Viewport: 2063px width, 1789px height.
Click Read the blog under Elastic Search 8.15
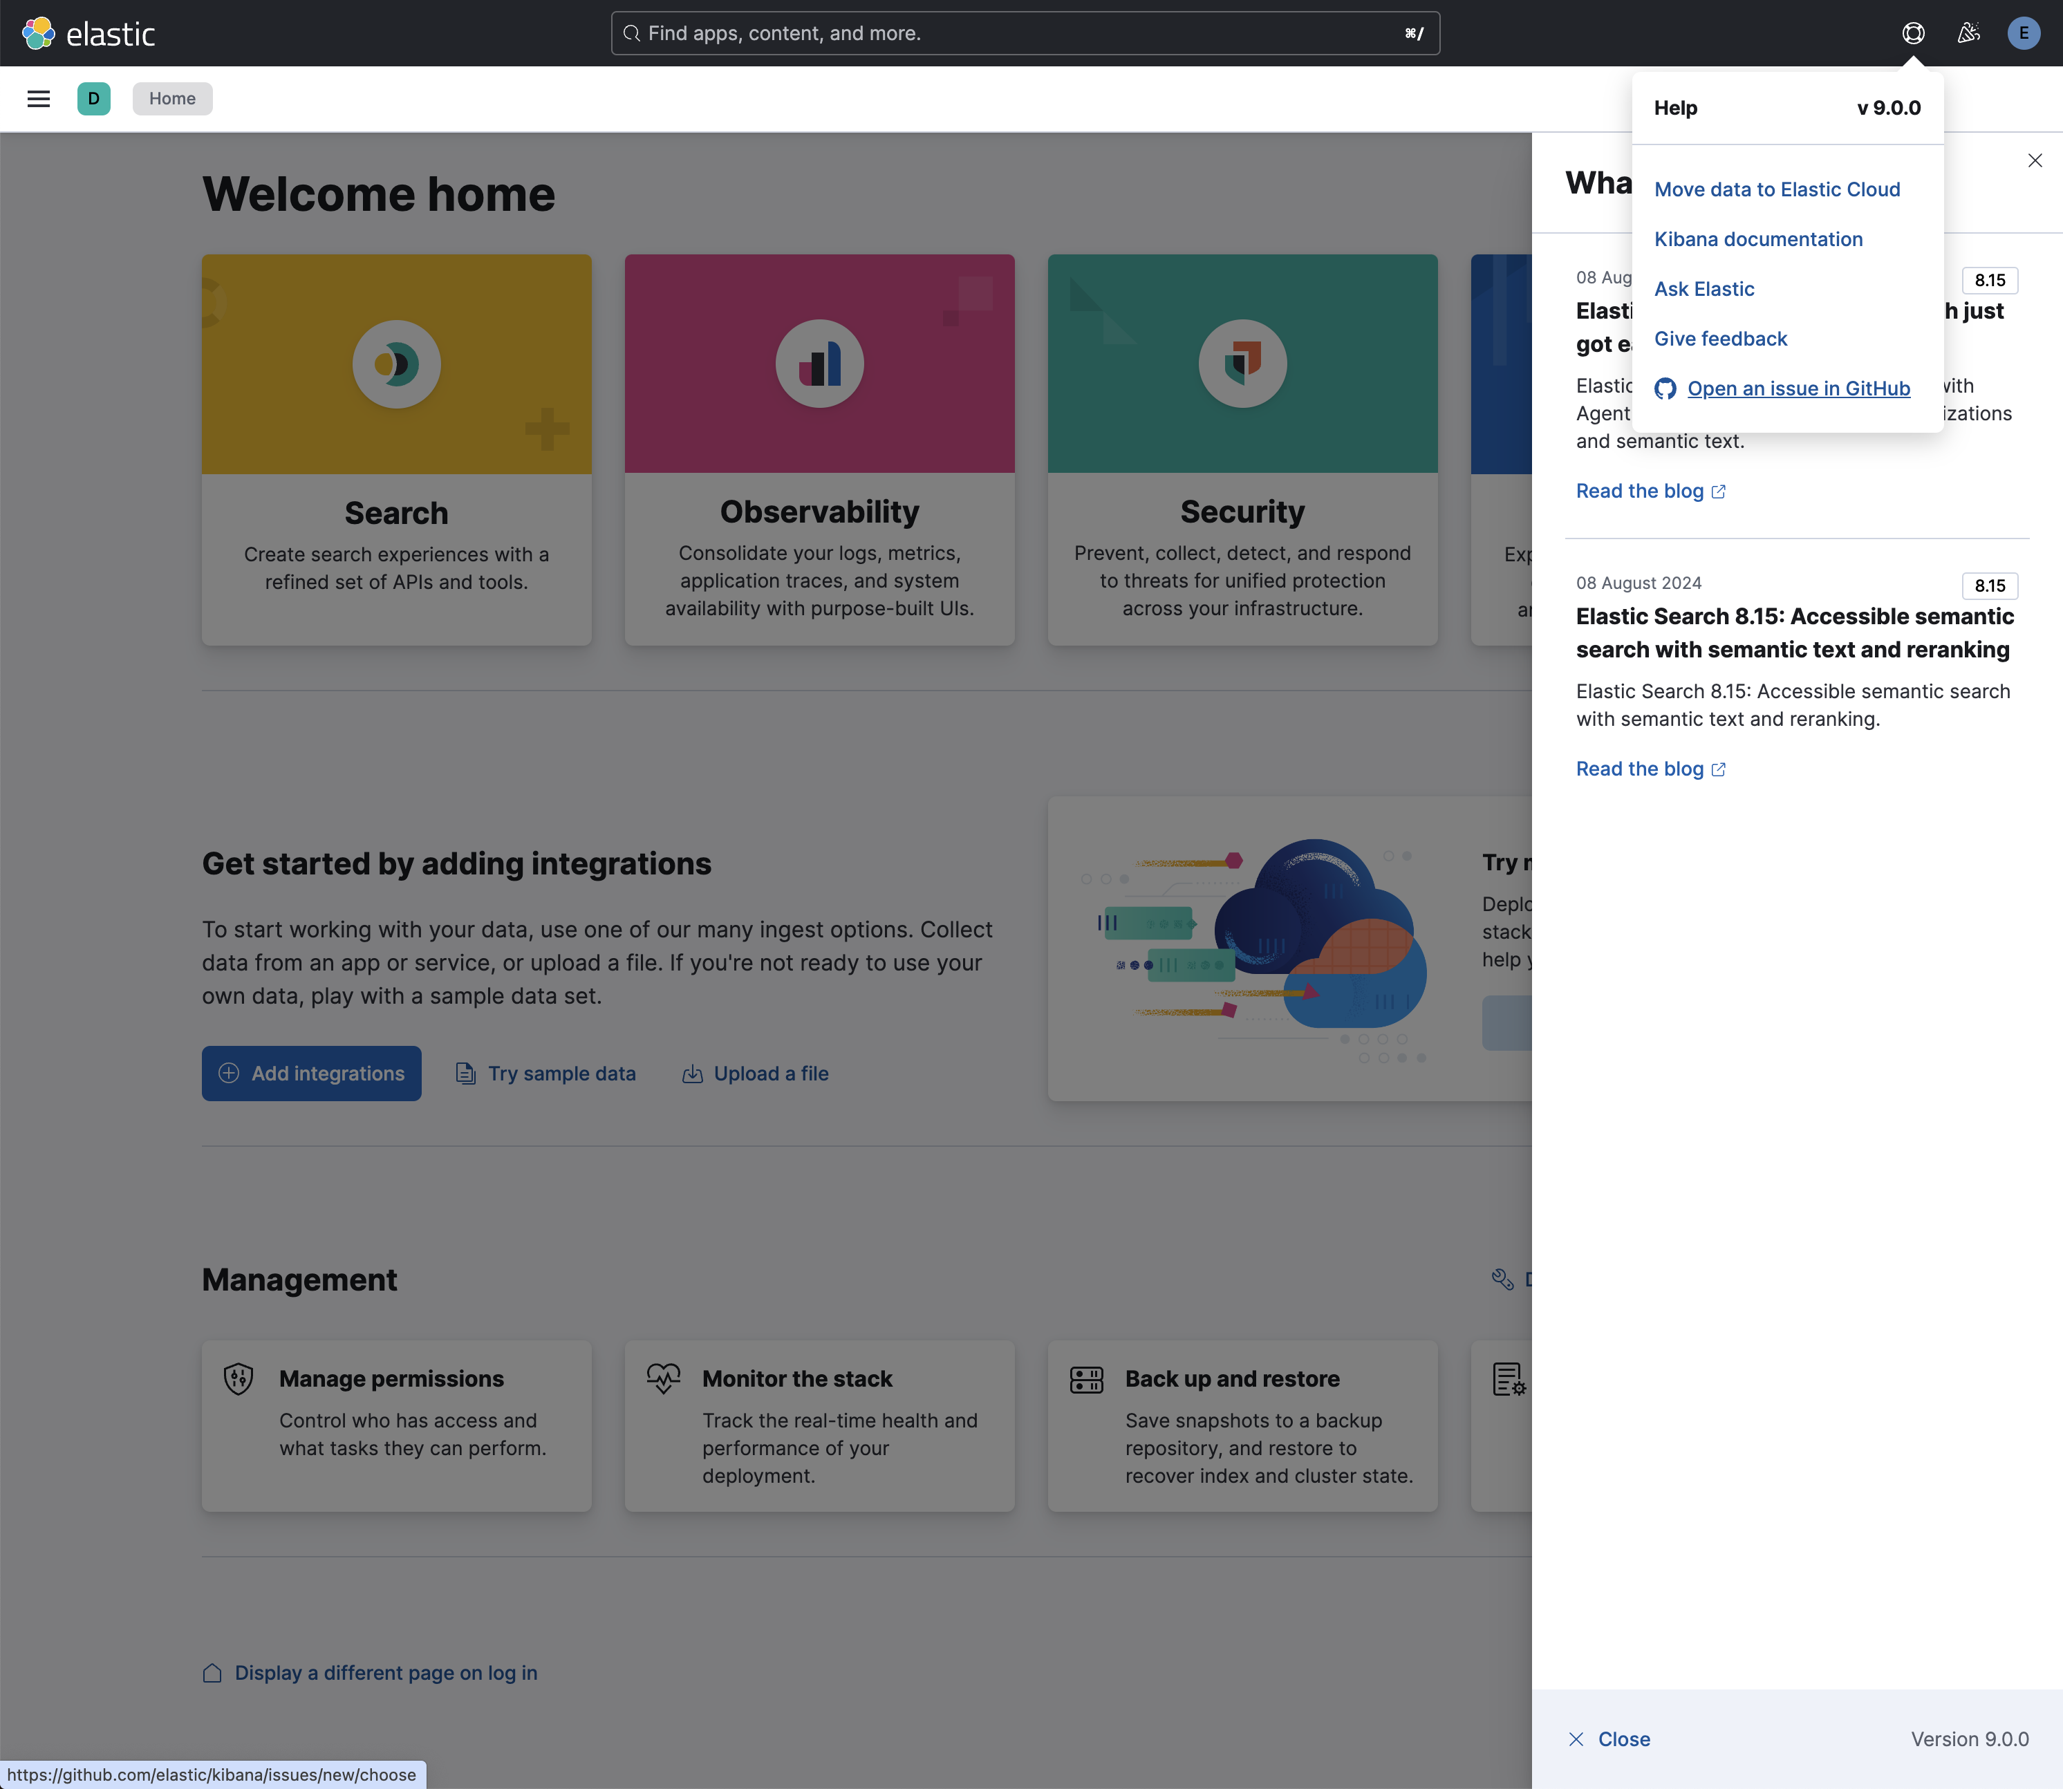1650,769
